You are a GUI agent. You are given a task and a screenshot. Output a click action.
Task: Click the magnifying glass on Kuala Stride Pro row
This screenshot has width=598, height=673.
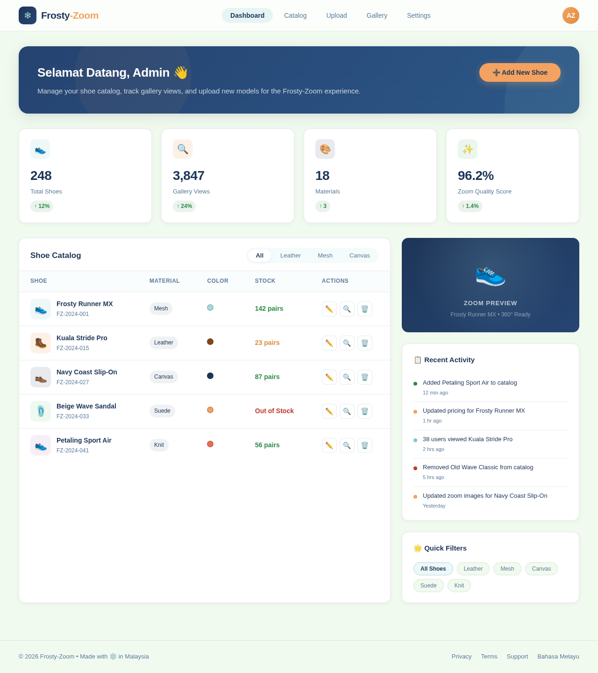(x=347, y=343)
